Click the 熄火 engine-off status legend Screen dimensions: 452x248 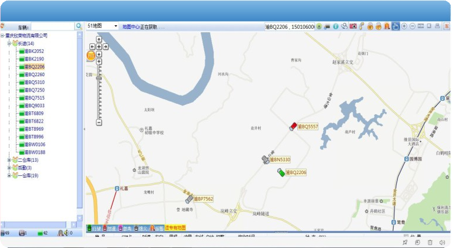click(141, 229)
